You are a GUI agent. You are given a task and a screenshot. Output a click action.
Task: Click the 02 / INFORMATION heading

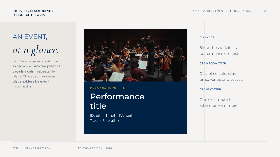pos(213,63)
